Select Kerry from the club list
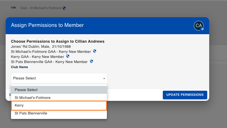 pyautogui.click(x=59, y=105)
